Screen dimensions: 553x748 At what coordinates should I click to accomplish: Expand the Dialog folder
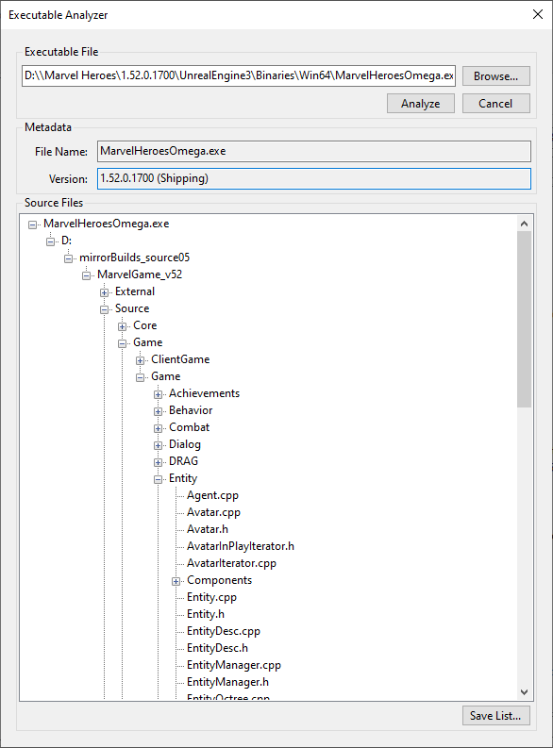158,445
